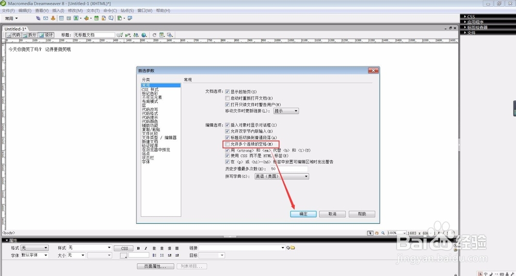Click the Align Left icon in properties

pyautogui.click(x=154, y=248)
